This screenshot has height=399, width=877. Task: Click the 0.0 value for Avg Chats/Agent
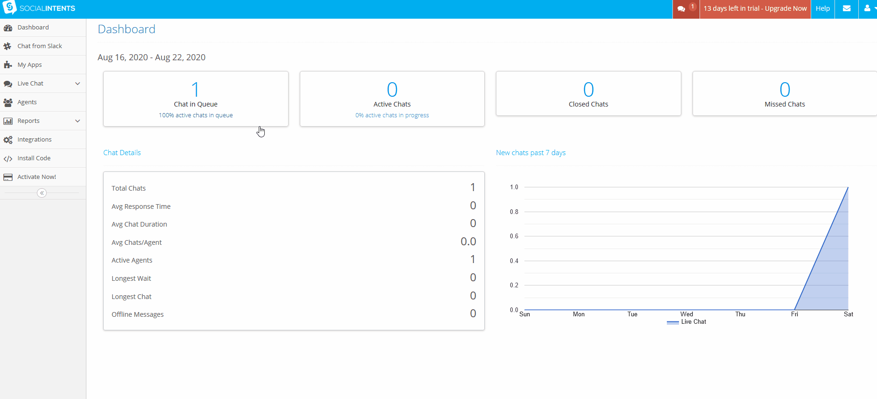468,242
